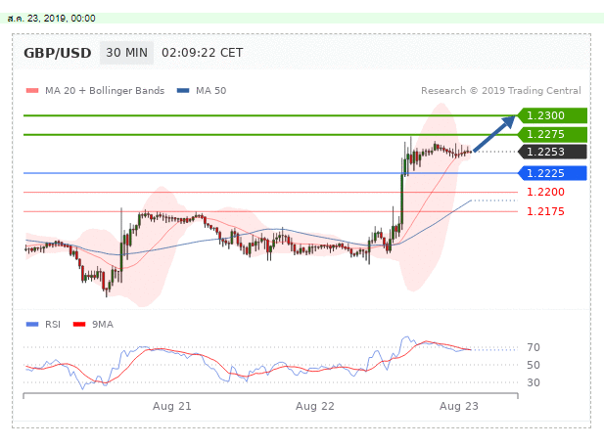Click the MA 20 + Bollinger Bands label

tap(105, 91)
